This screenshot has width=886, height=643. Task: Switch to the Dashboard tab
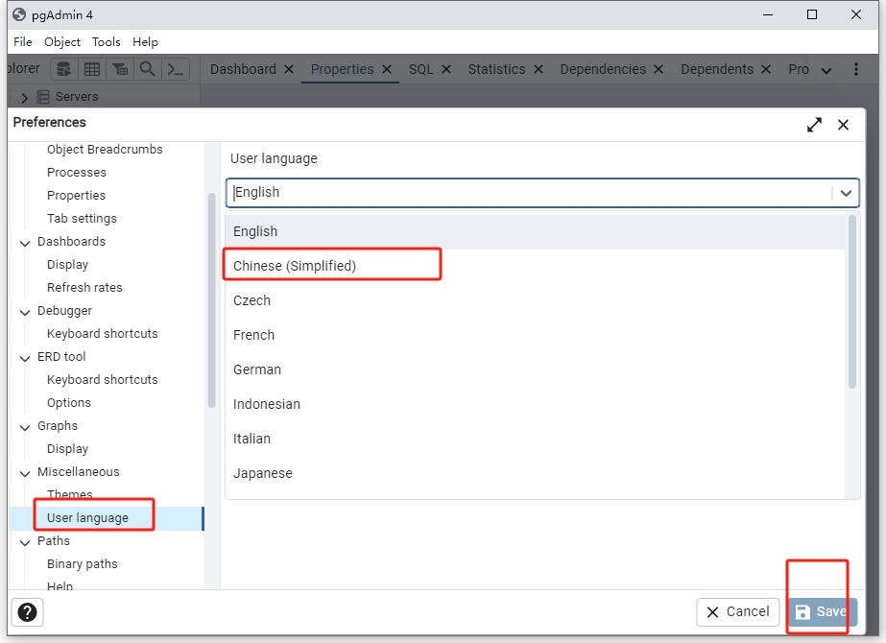tap(243, 69)
